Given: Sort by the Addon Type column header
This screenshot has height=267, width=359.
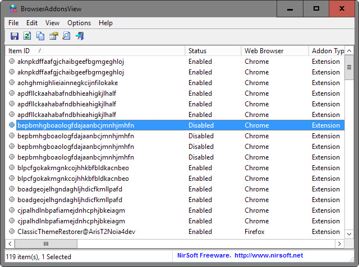Looking at the screenshot, I should 326,51.
